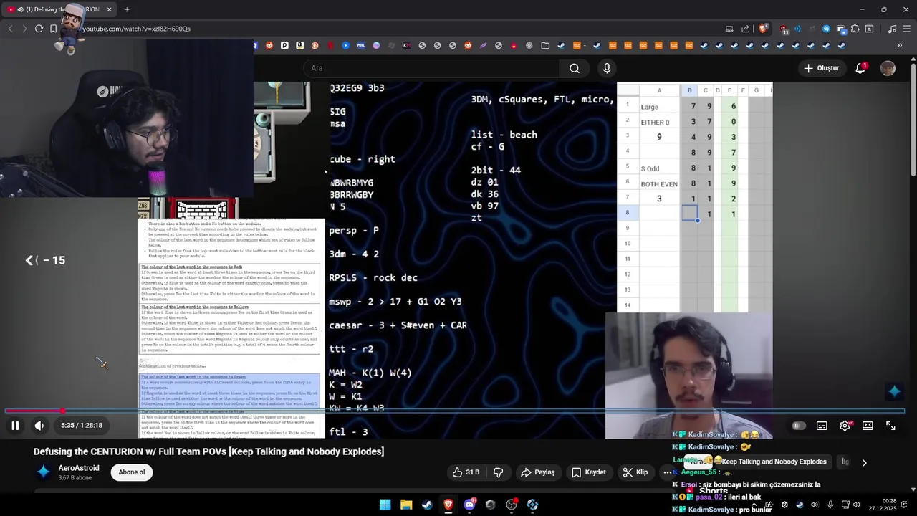Image resolution: width=917 pixels, height=516 pixels.
Task: Go back with the browser back arrow
Action: tap(10, 29)
